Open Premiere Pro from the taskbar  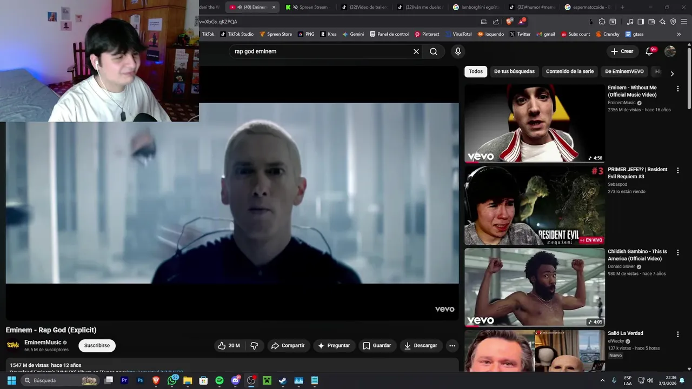pyautogui.click(x=124, y=380)
